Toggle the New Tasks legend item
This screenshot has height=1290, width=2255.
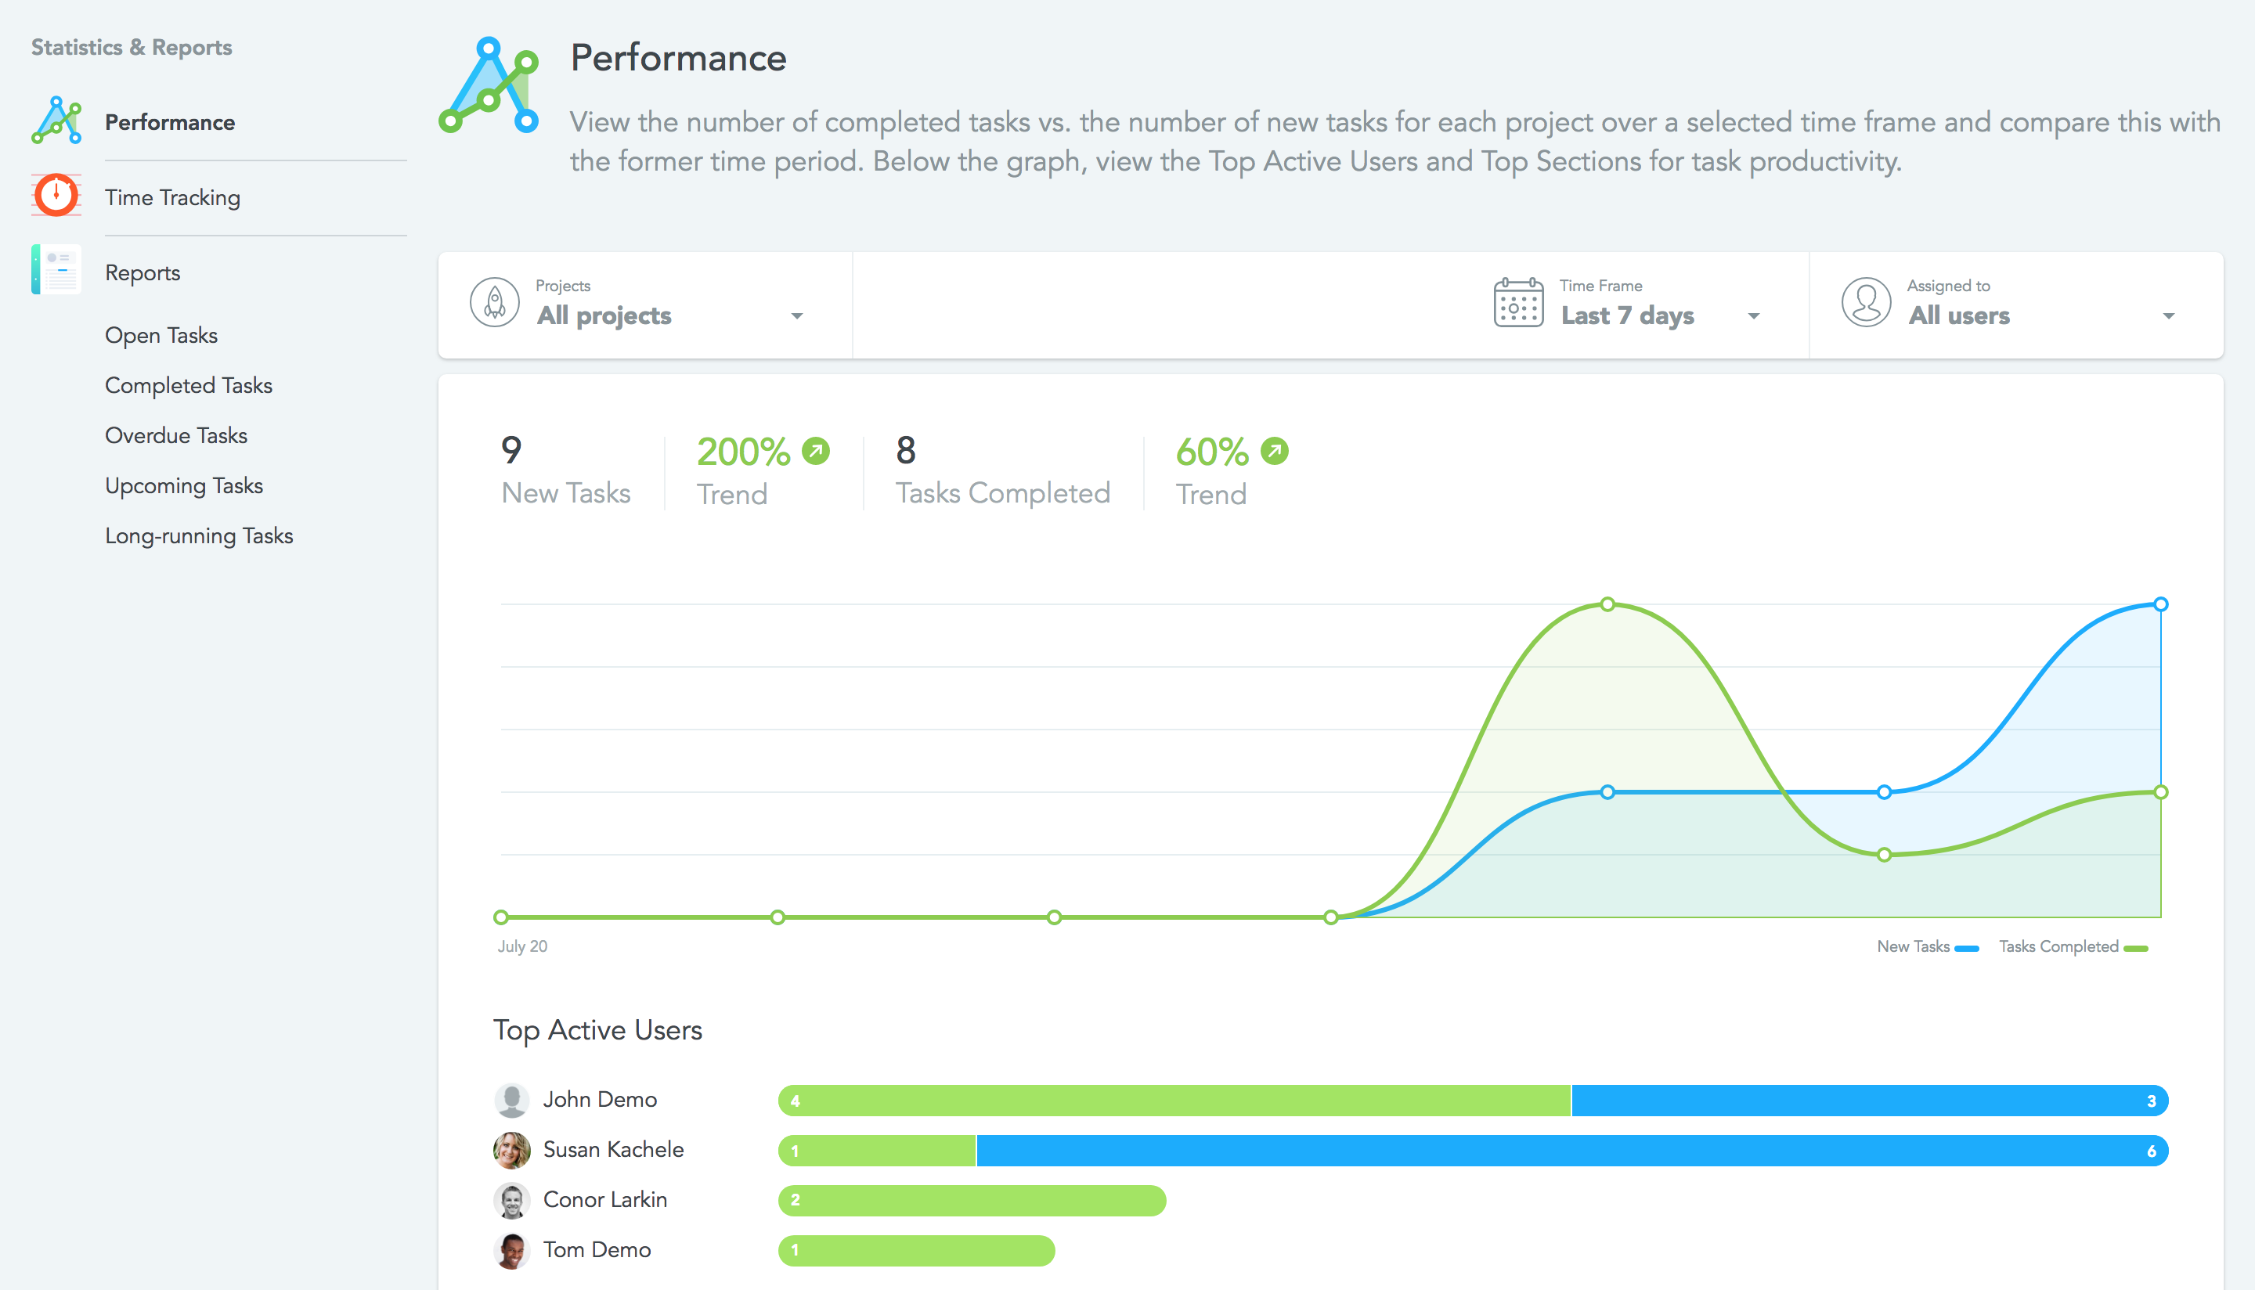tap(1927, 947)
